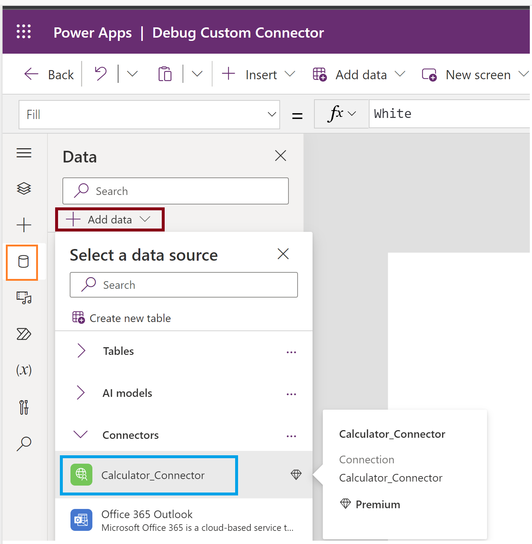This screenshot has width=532, height=544.
Task: Select the Data cylinder icon in sidebar
Action: [23, 262]
